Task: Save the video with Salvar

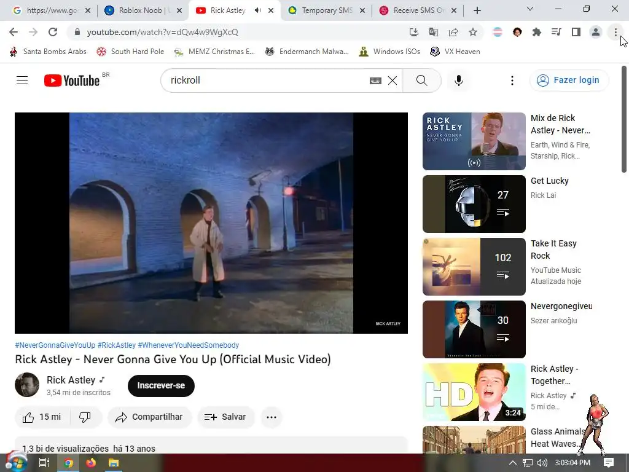Action: [x=225, y=417]
